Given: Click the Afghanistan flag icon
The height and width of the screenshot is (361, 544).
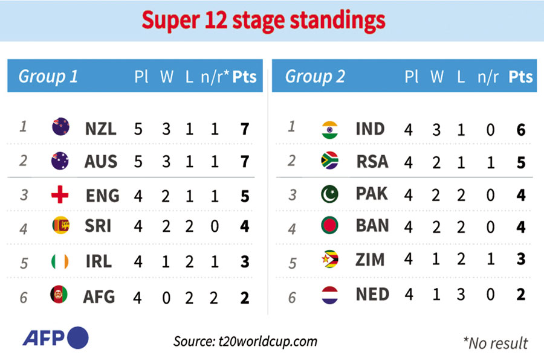Looking at the screenshot, I should [60, 295].
